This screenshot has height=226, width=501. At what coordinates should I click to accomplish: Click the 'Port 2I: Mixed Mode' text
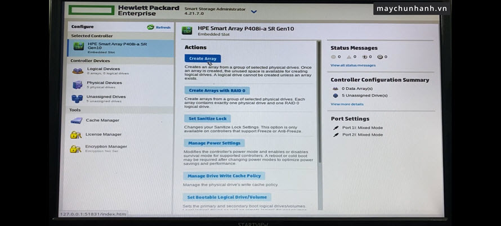(363, 135)
